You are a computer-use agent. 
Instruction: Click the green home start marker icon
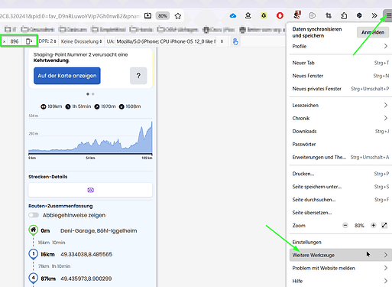coord(33,230)
